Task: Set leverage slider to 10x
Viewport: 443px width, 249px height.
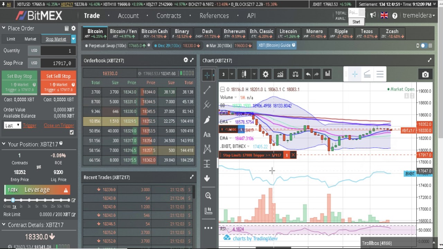Action: pyautogui.click(x=45, y=200)
